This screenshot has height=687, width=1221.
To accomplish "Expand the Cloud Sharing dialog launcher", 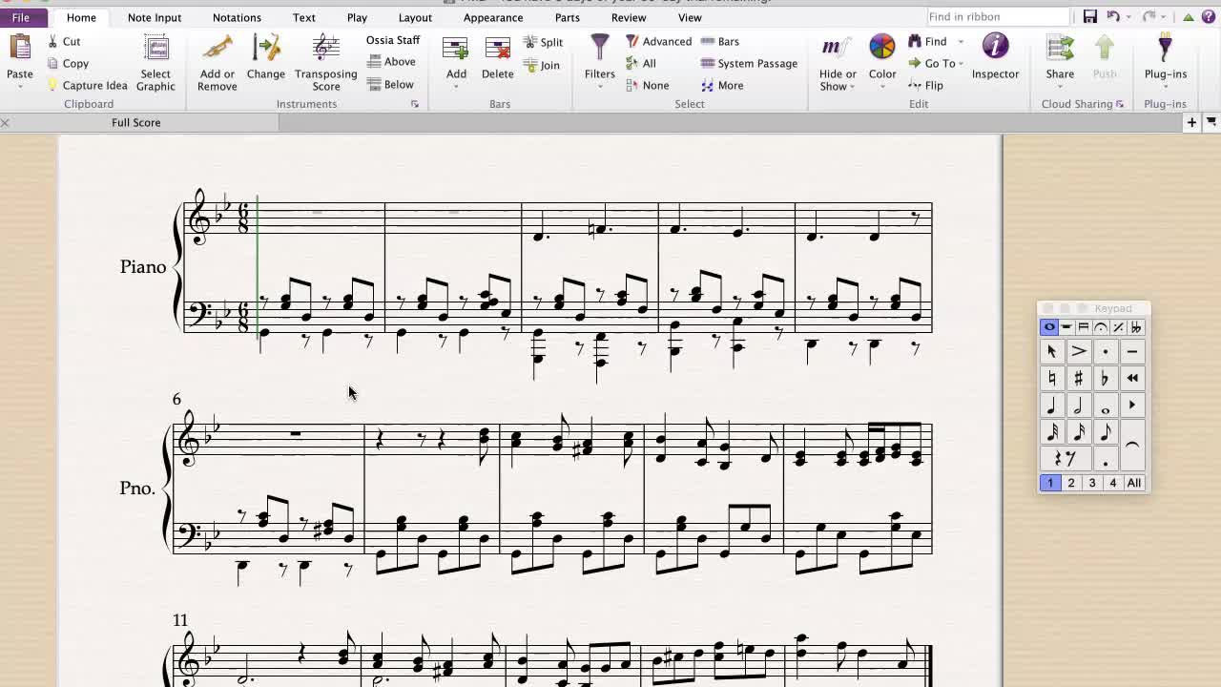I will tap(1120, 104).
